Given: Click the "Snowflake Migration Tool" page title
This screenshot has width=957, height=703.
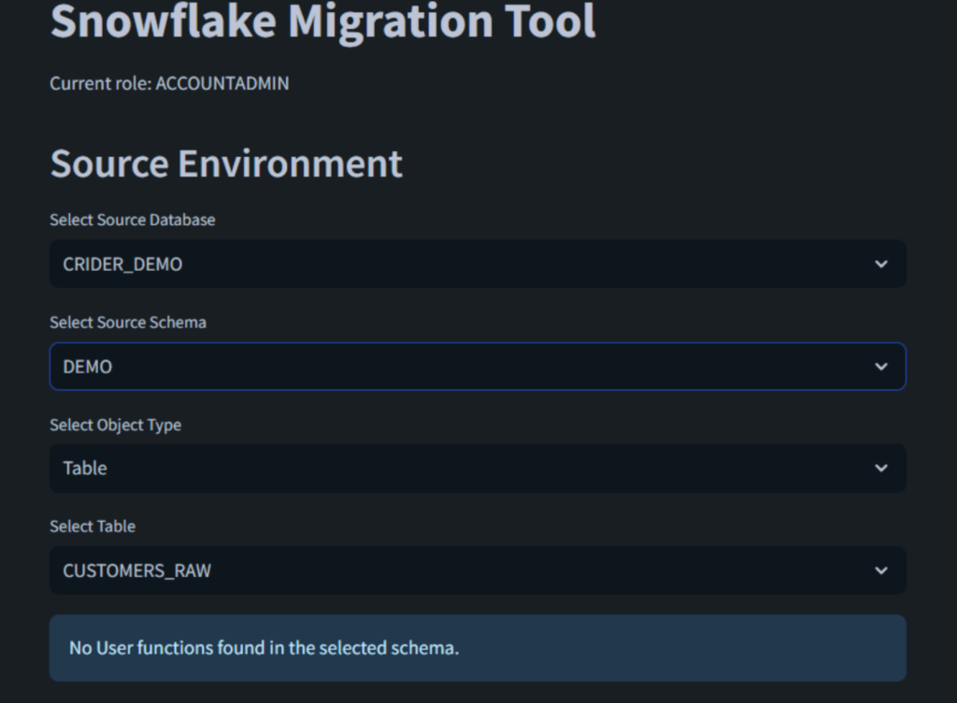Looking at the screenshot, I should pyautogui.click(x=322, y=22).
